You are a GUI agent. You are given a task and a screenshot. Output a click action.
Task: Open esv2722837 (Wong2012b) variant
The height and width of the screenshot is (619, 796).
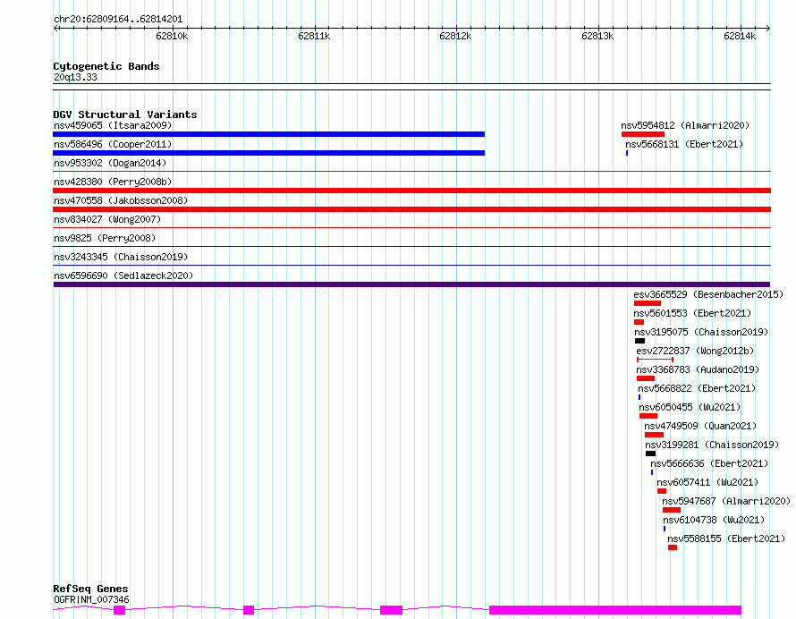coord(696,351)
